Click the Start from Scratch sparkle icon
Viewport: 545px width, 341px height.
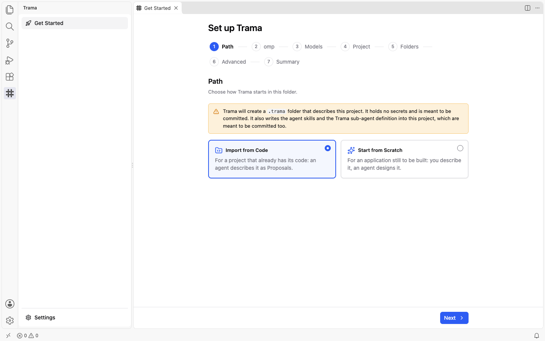coord(351,150)
